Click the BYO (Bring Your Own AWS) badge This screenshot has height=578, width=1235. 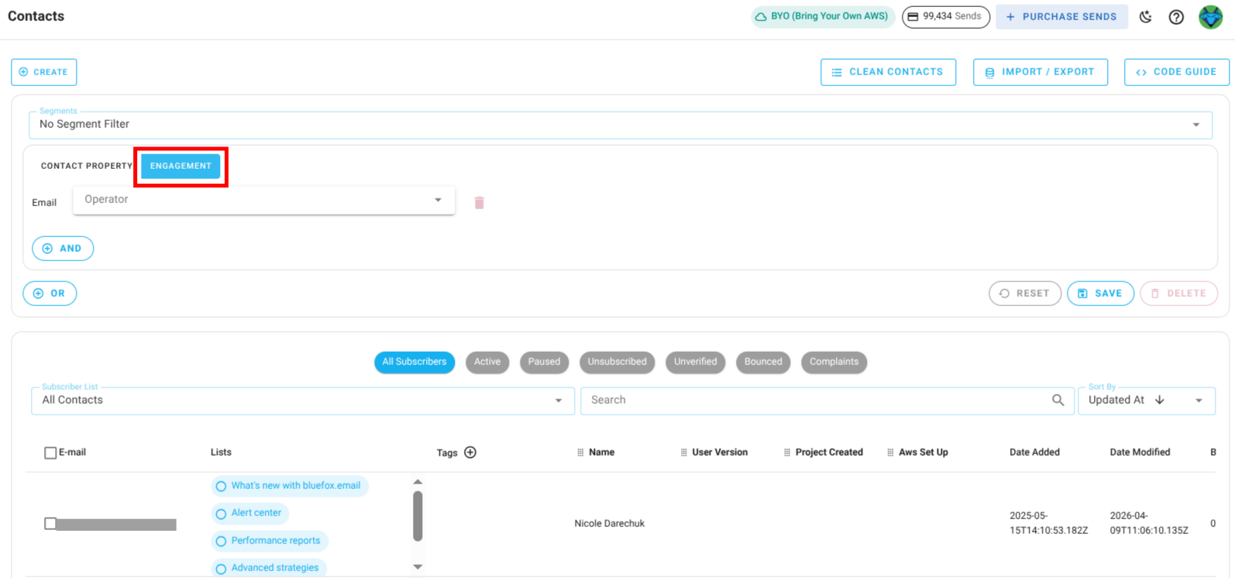pos(823,16)
